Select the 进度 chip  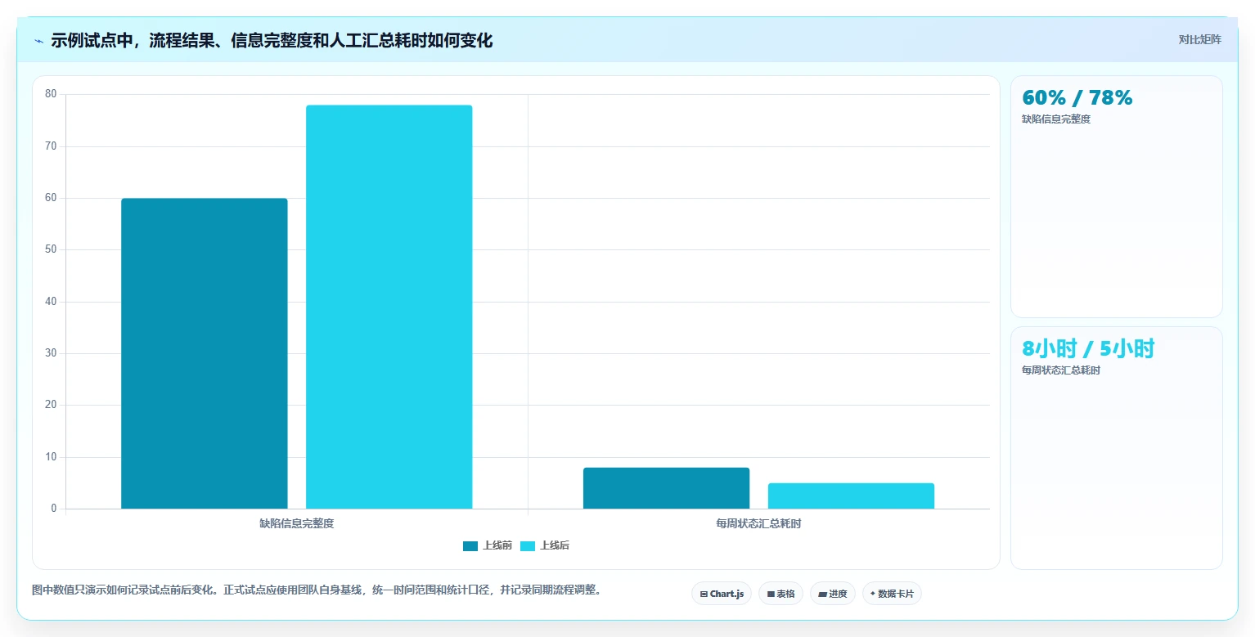(x=833, y=594)
